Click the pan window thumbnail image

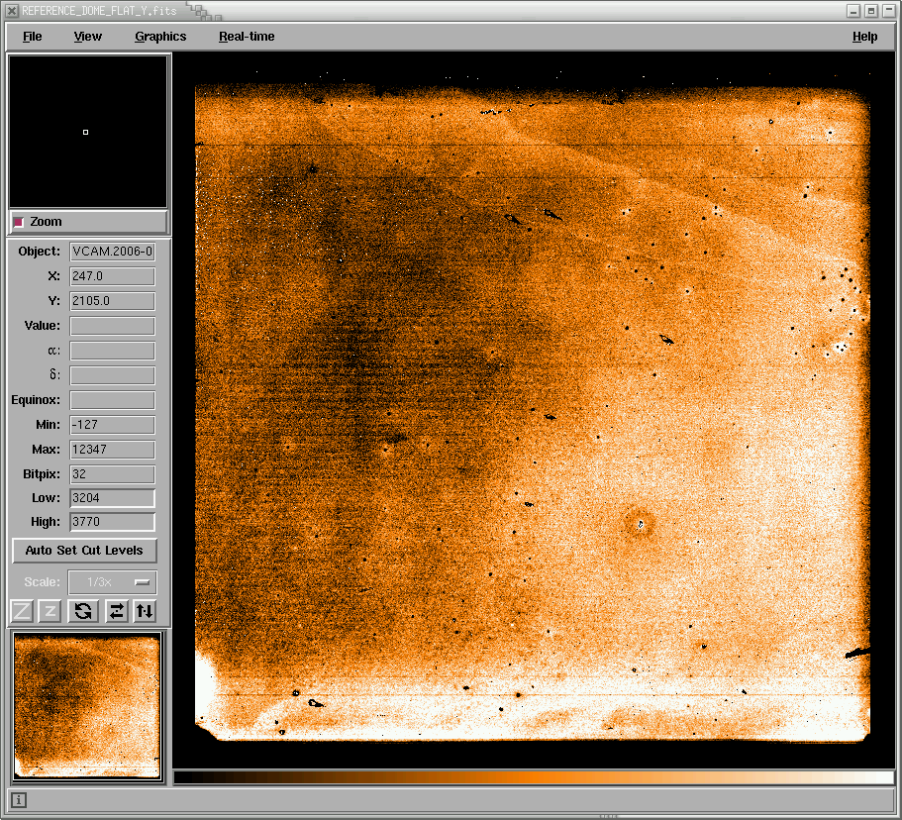coord(87,706)
